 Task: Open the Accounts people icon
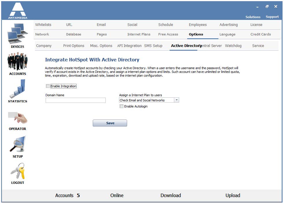pyautogui.click(x=17, y=61)
